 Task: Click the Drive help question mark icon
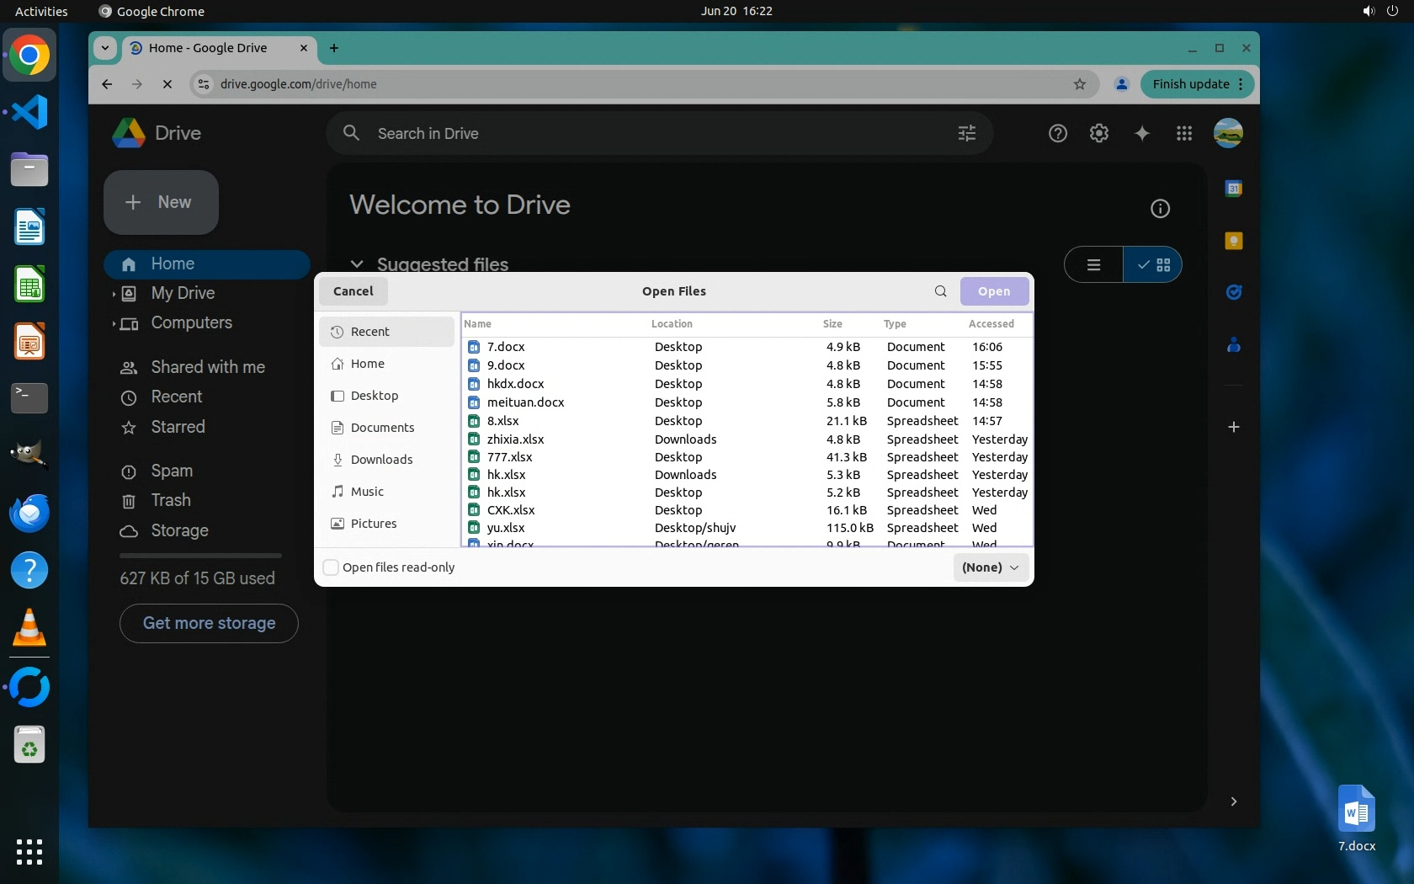(x=1057, y=133)
